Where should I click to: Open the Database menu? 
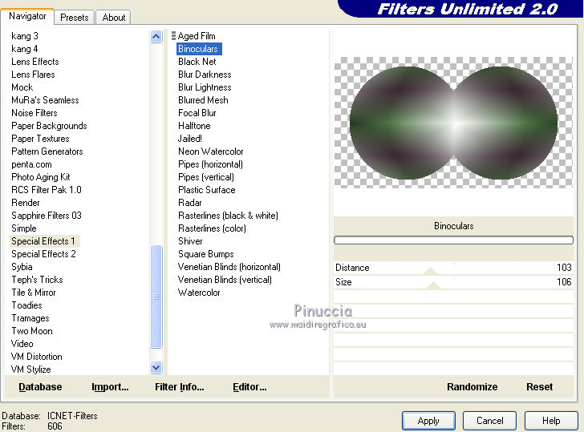pyautogui.click(x=40, y=387)
